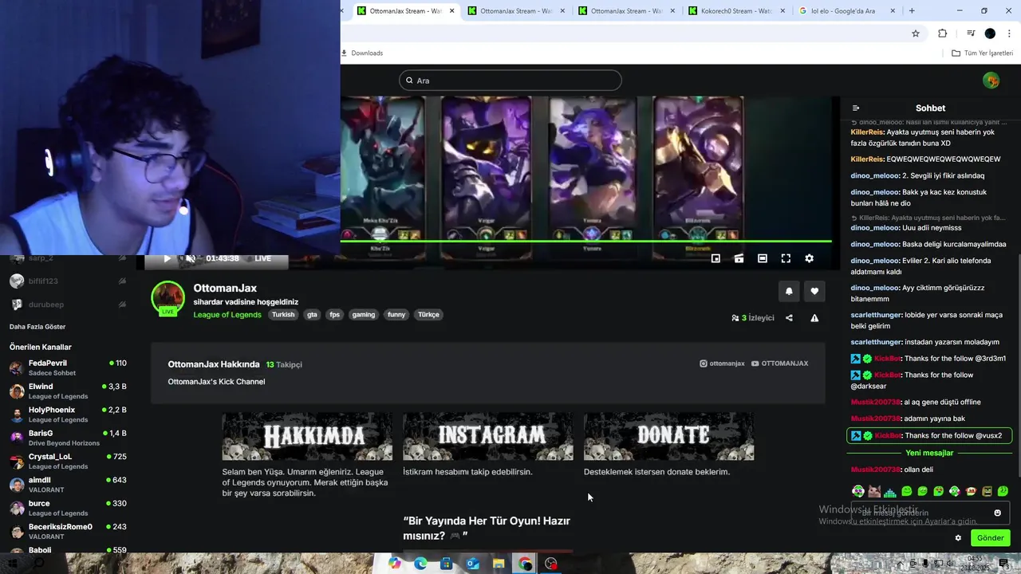1021x574 pixels.
Task: Open mini player picture-in-picture icon
Action: tap(715, 258)
